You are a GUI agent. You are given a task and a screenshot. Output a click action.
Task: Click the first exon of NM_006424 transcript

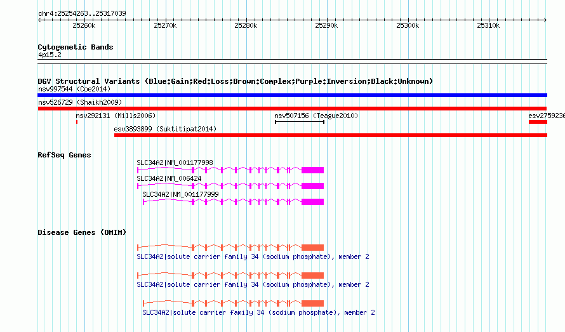click(x=138, y=186)
